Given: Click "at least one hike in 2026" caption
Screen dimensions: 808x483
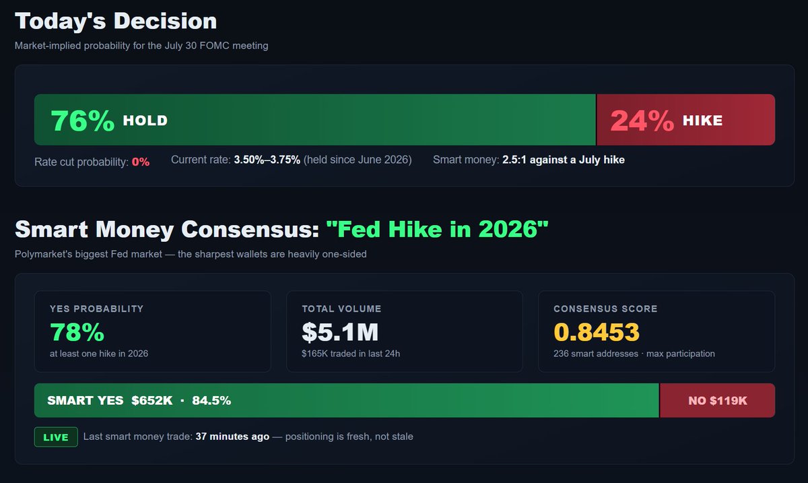Looking at the screenshot, I should coord(99,354).
